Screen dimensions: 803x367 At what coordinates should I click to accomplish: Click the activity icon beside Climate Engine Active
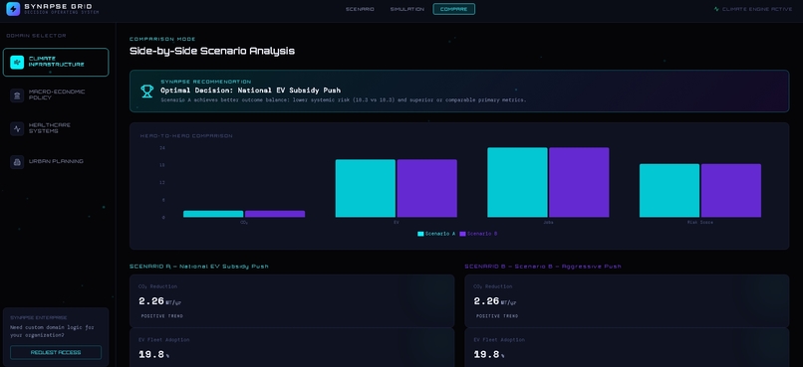[716, 9]
